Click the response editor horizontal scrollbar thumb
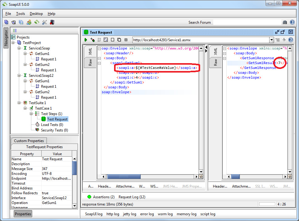Screen dimensions: 299x221 235,177
